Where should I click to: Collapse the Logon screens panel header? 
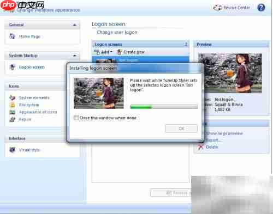click(186, 44)
